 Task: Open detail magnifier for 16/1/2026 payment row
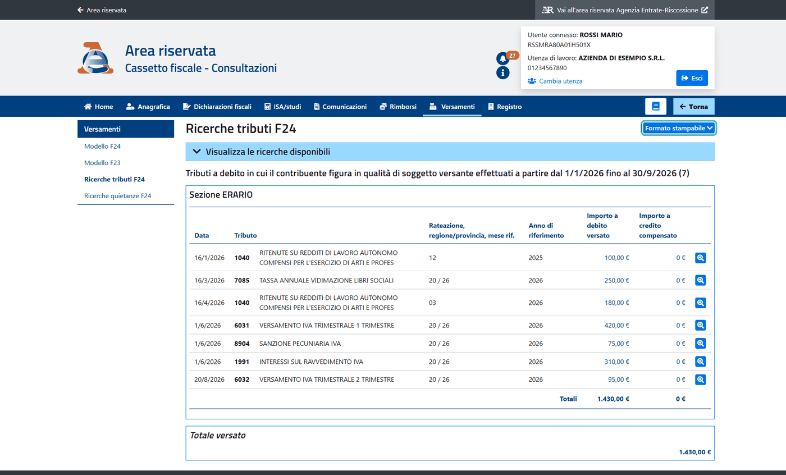pyautogui.click(x=700, y=258)
